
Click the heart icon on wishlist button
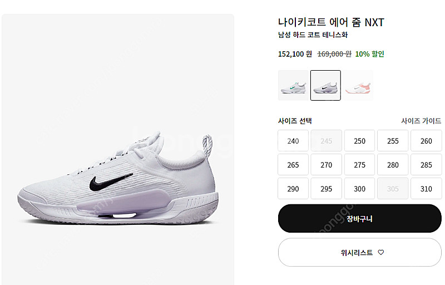[381, 252]
